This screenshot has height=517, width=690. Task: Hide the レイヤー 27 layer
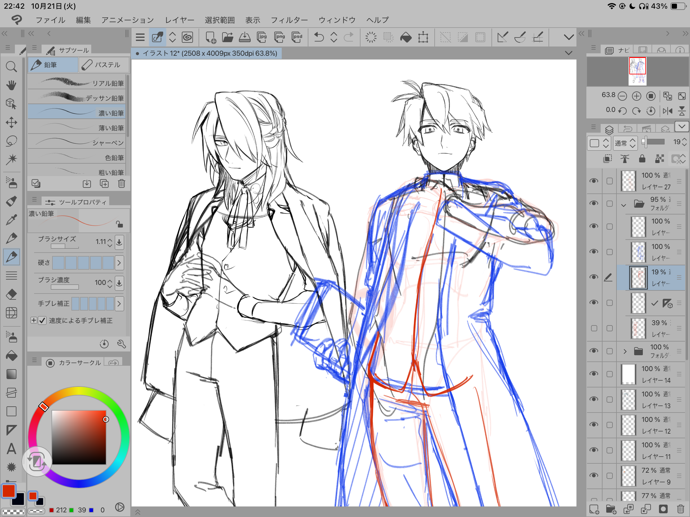click(594, 181)
